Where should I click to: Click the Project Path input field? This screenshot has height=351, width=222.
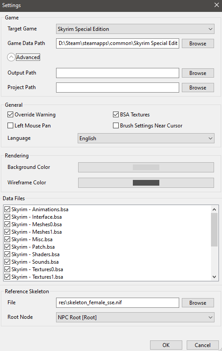pos(117,87)
